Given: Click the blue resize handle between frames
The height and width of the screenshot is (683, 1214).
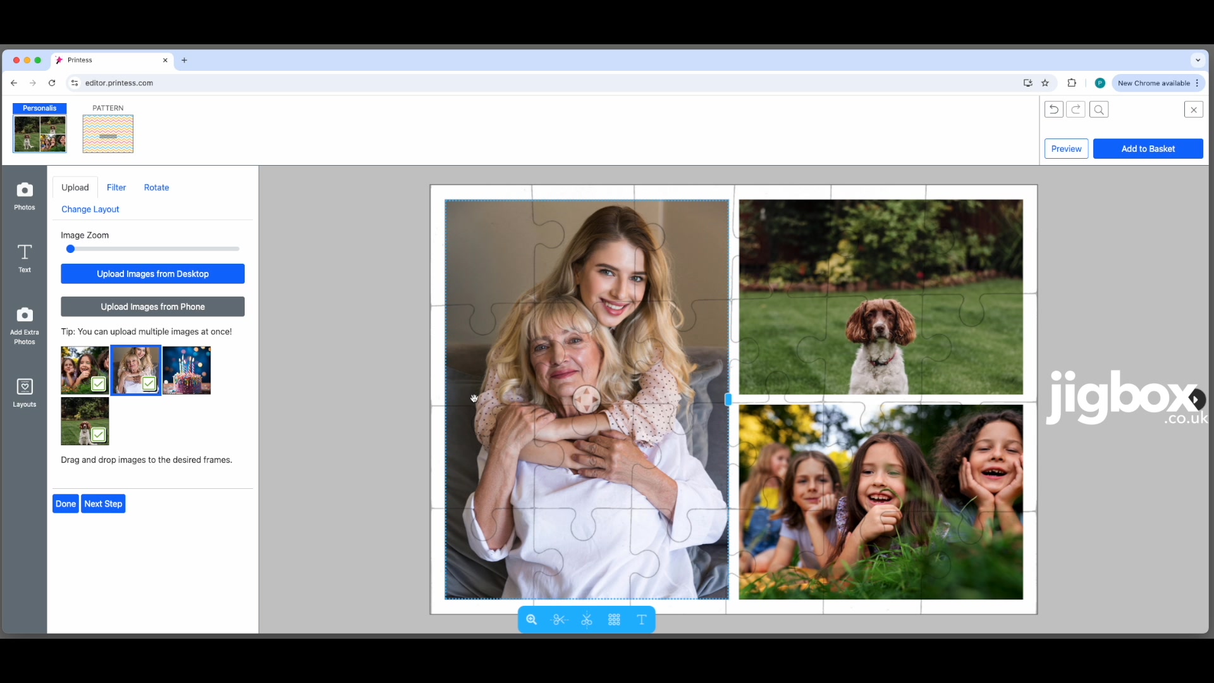Looking at the screenshot, I should [728, 400].
